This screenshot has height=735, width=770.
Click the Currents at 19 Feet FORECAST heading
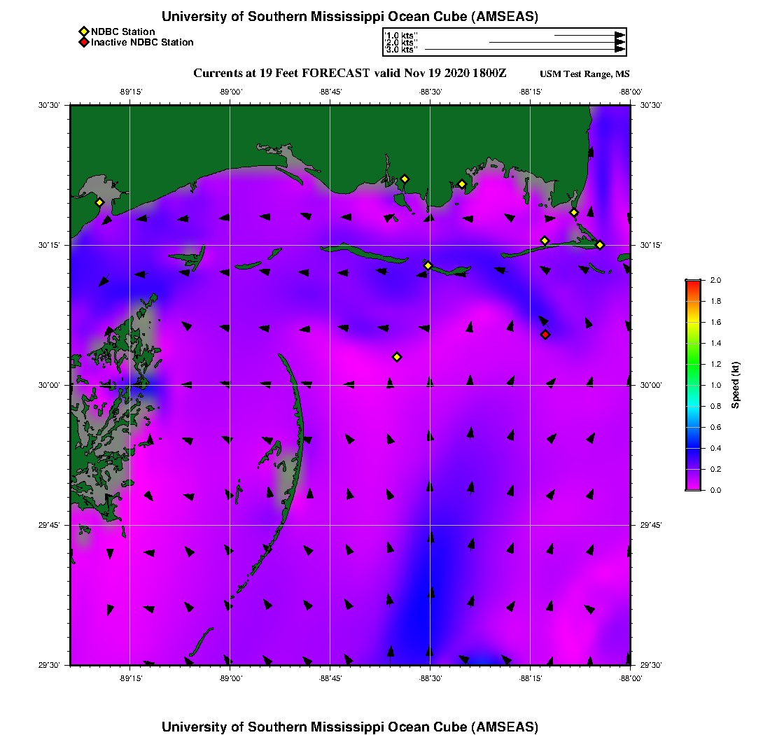349,73
